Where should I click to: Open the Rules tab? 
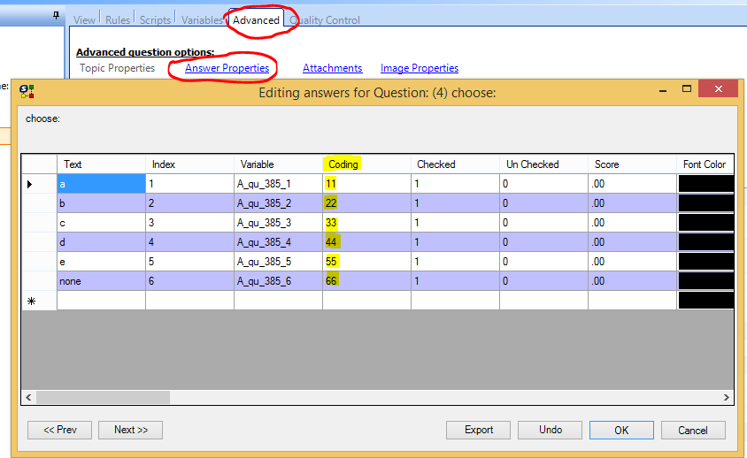click(118, 20)
